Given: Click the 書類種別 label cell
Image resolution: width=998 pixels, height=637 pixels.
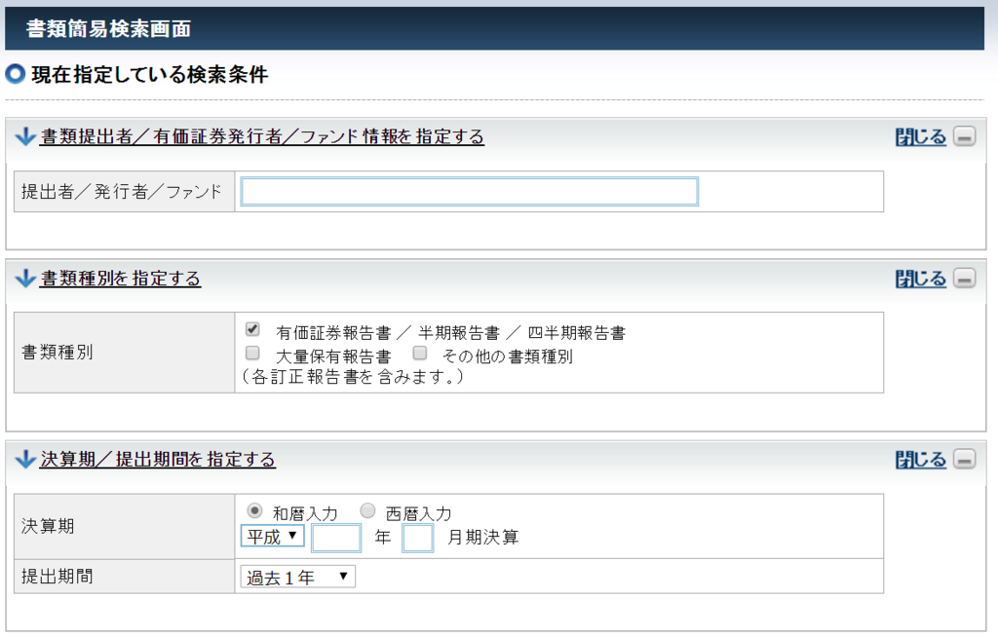Looking at the screenshot, I should click(x=125, y=353).
